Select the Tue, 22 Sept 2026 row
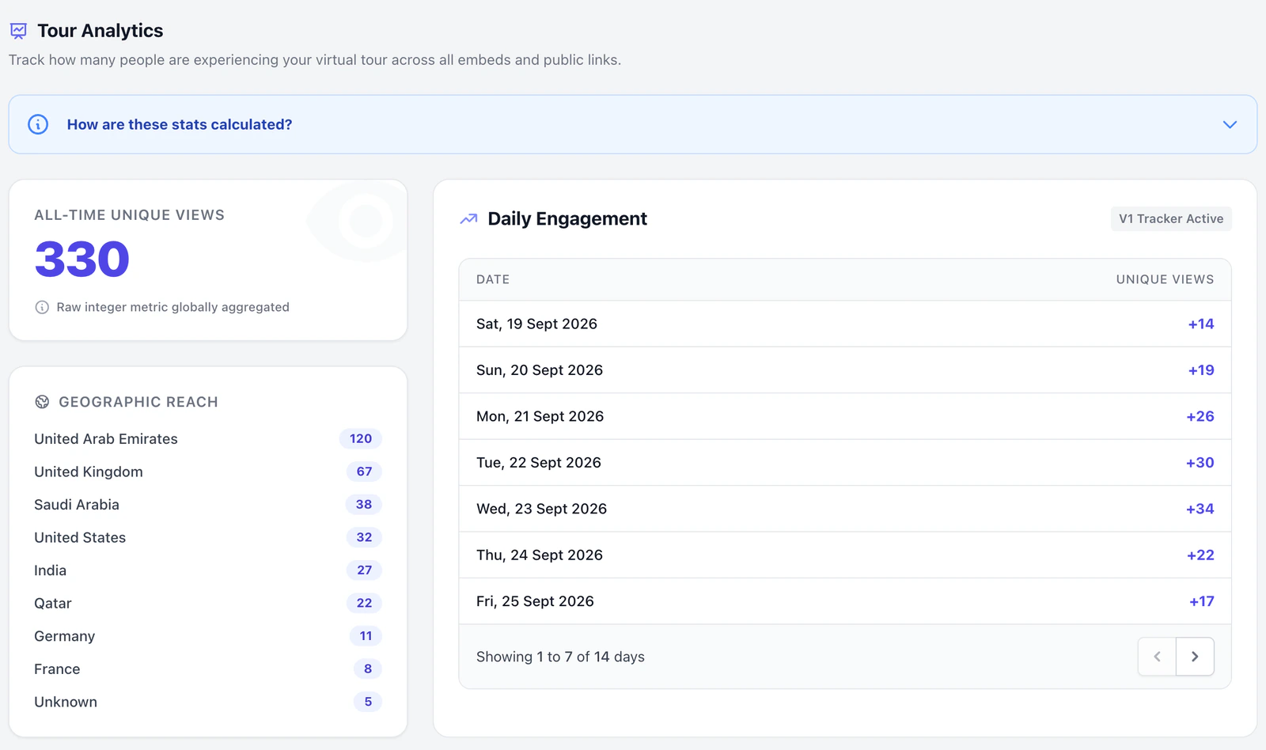Screen dimensions: 1266x750 pyautogui.click(x=845, y=463)
